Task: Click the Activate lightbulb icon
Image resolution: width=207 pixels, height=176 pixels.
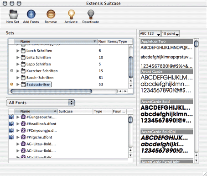Action: coord(71,14)
